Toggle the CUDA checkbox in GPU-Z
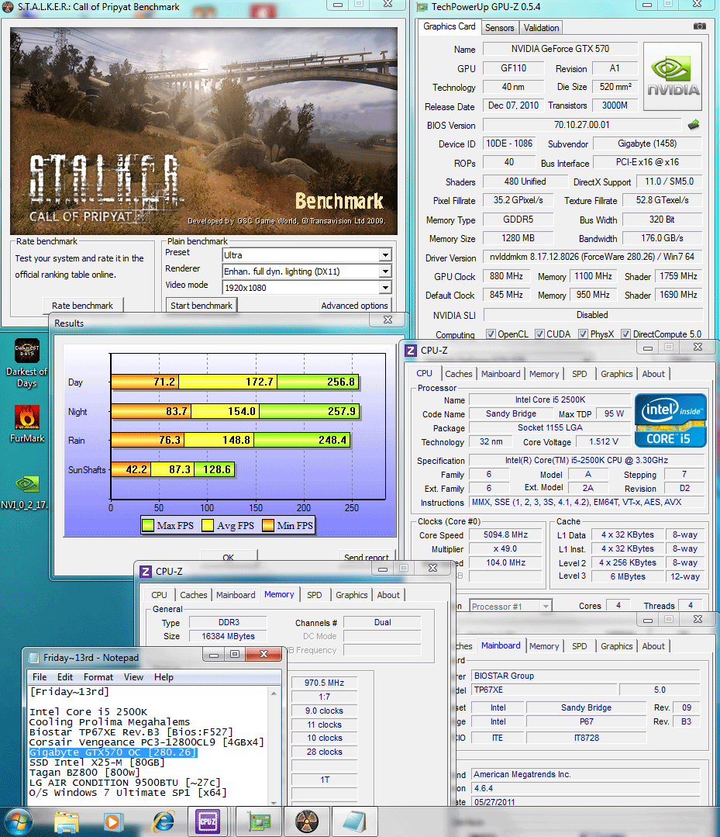720x837 pixels. [x=539, y=334]
